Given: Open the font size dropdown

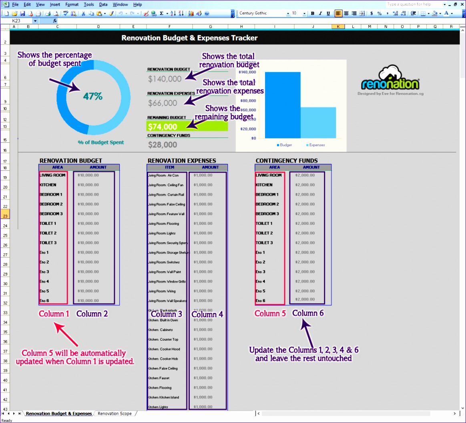Looking at the screenshot, I should [x=304, y=13].
